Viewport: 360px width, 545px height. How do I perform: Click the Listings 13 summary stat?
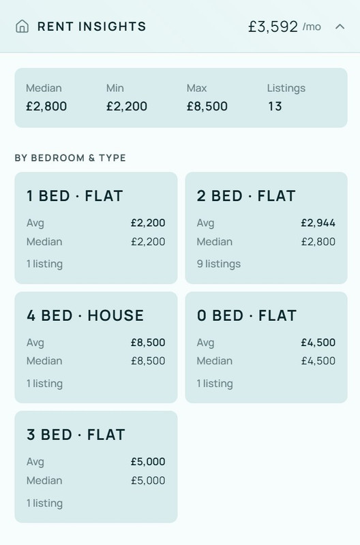(x=286, y=97)
